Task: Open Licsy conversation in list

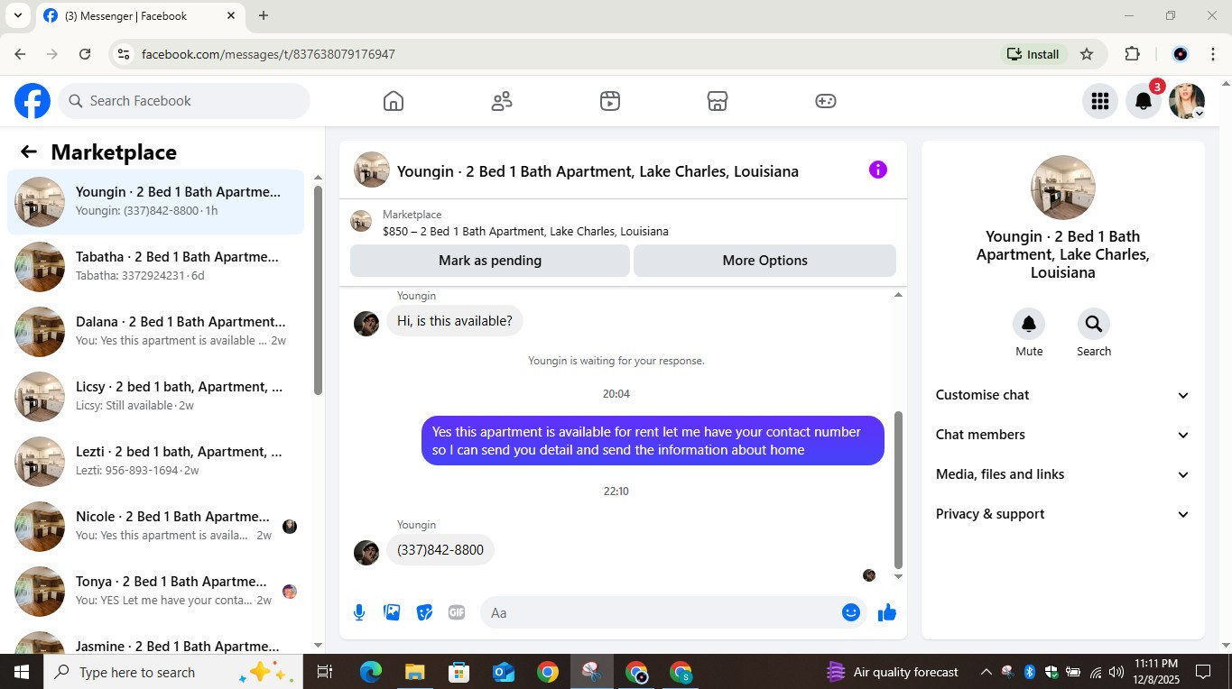Action: tap(156, 397)
